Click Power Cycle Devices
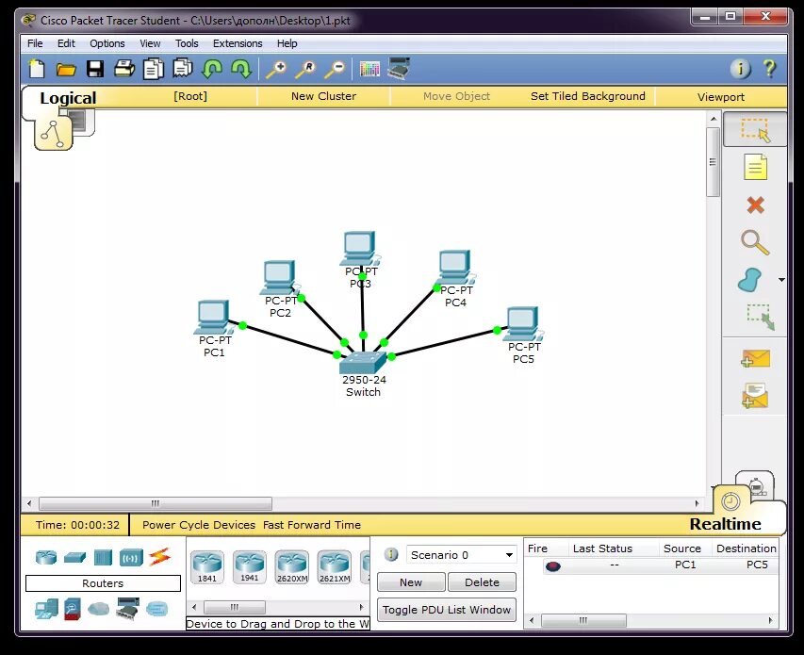Viewport: 804px width, 655px height. tap(199, 525)
